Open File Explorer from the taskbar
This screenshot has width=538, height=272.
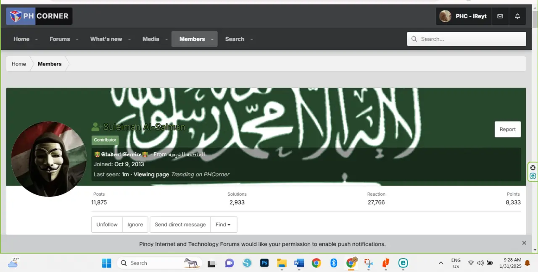(x=282, y=263)
